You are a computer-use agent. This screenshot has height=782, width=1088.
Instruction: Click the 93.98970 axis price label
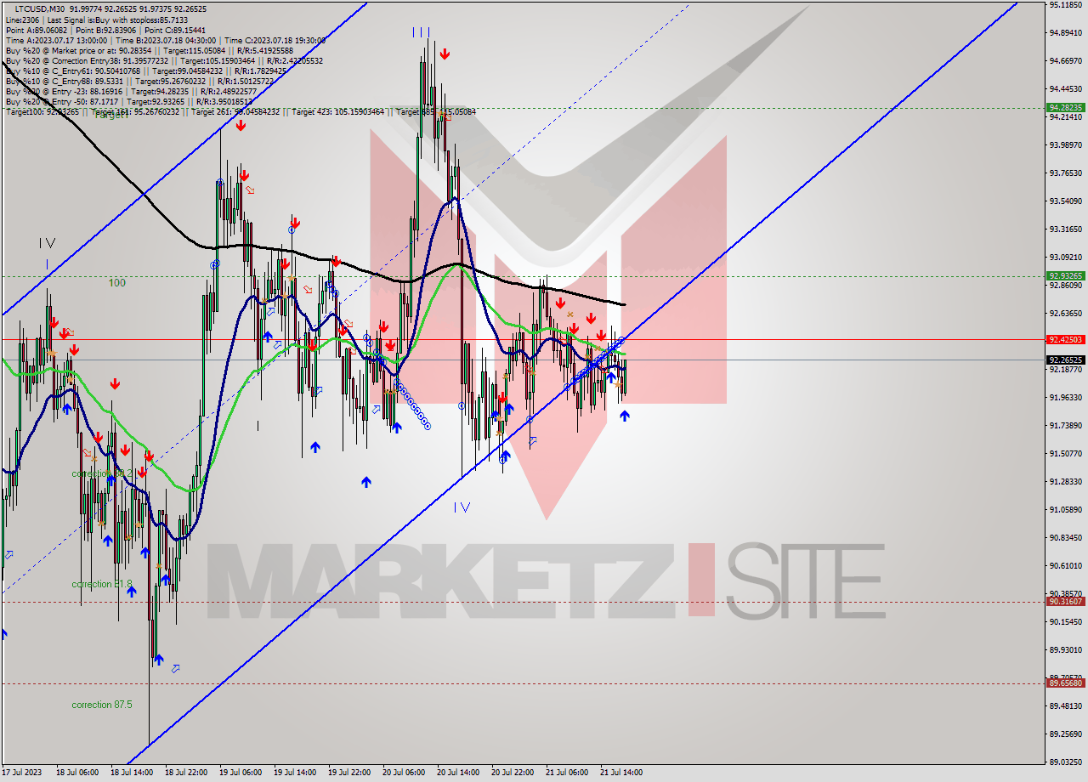(x=1066, y=145)
